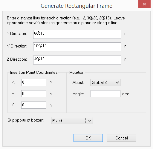Image resolution: width=153 pixels, height=149 pixels.
Task: Confirm frame generation with OK
Action: tap(88, 138)
